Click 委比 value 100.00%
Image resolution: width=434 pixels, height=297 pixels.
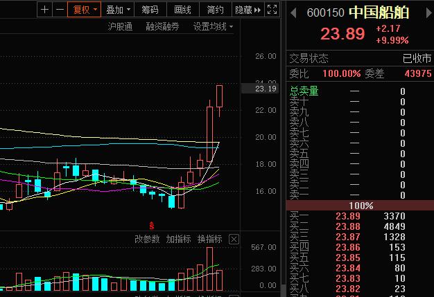click(x=342, y=73)
